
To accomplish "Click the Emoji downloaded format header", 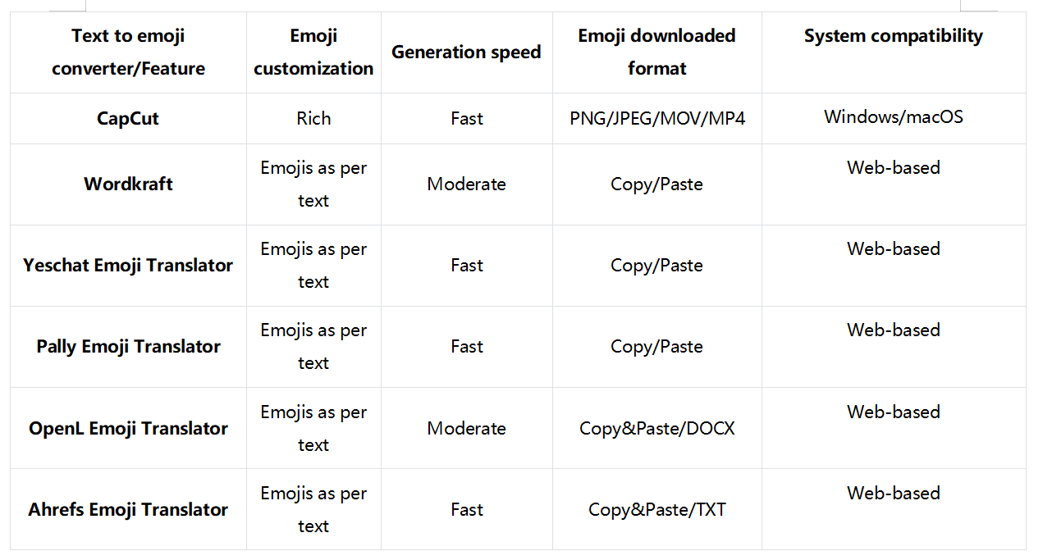I will point(656,52).
